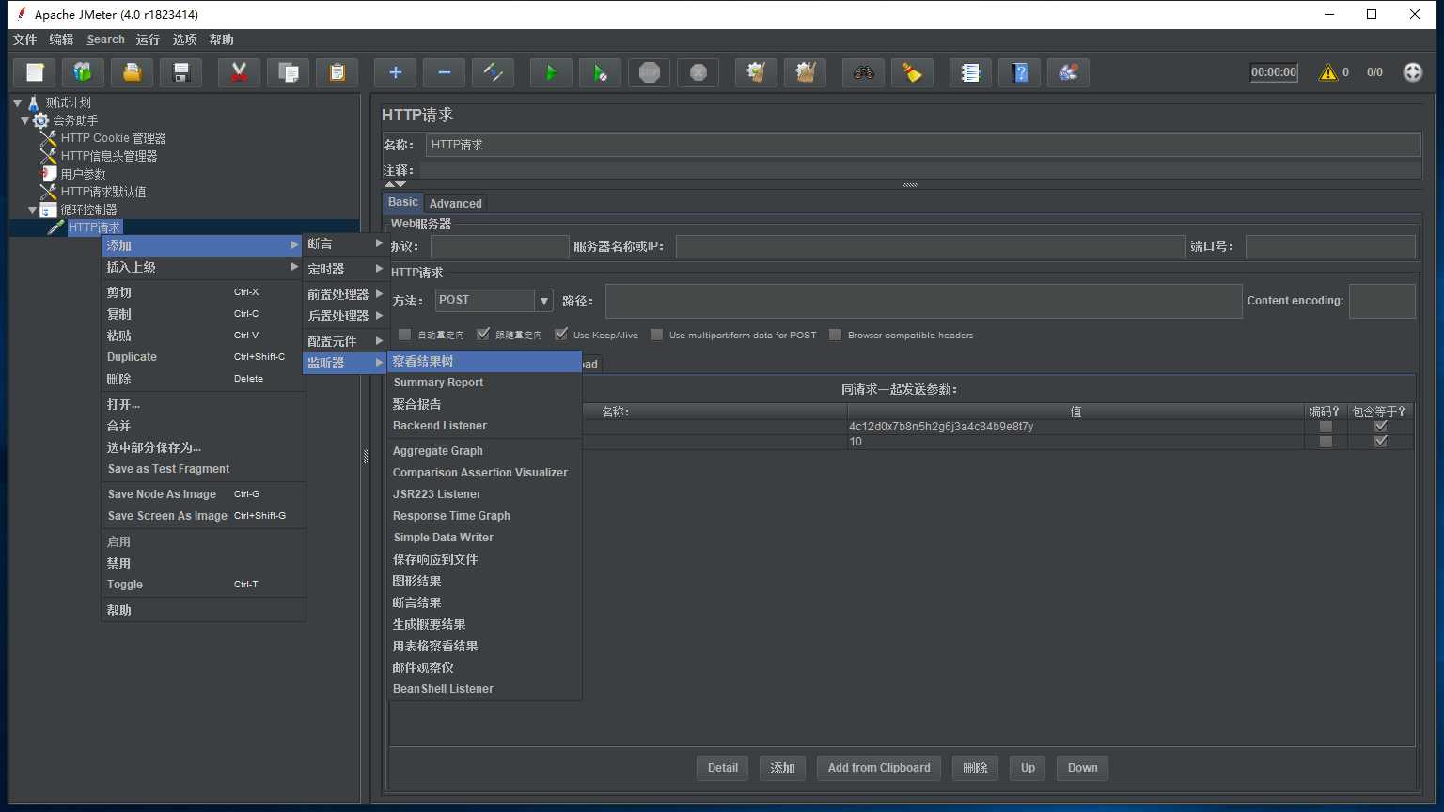Click the Open file folder icon
The image size is (1444, 812).
coord(132,72)
